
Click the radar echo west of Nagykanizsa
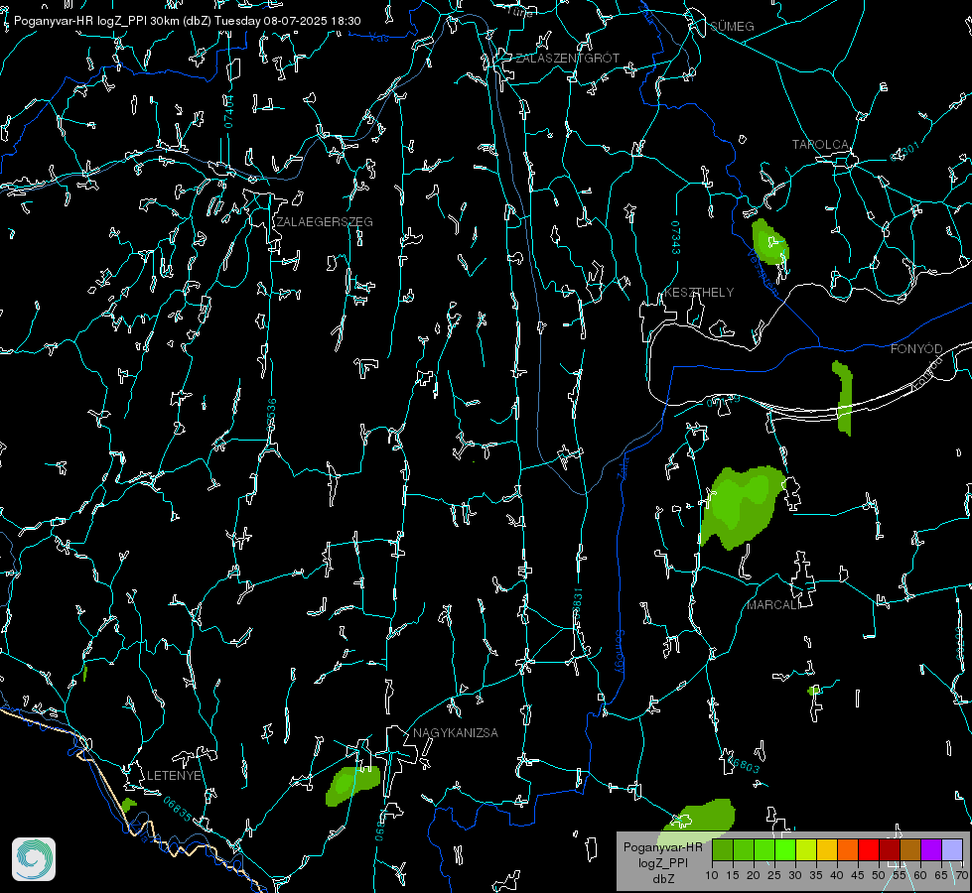(x=352, y=785)
